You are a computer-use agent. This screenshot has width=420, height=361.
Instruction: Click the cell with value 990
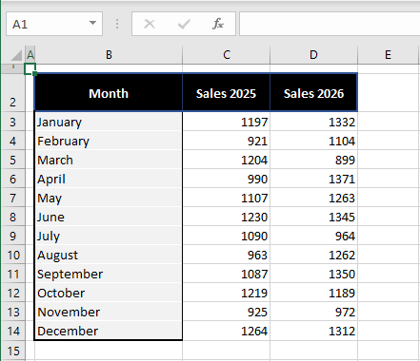click(227, 179)
